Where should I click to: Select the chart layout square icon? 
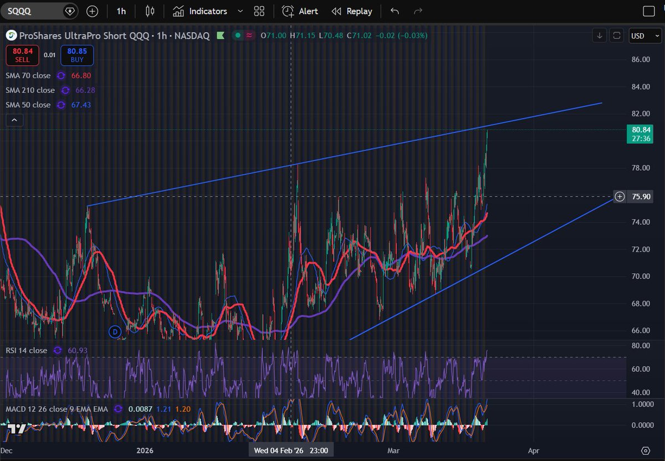[x=648, y=11]
